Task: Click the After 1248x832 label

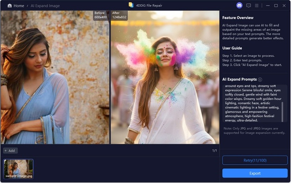Action: pyautogui.click(x=119, y=15)
